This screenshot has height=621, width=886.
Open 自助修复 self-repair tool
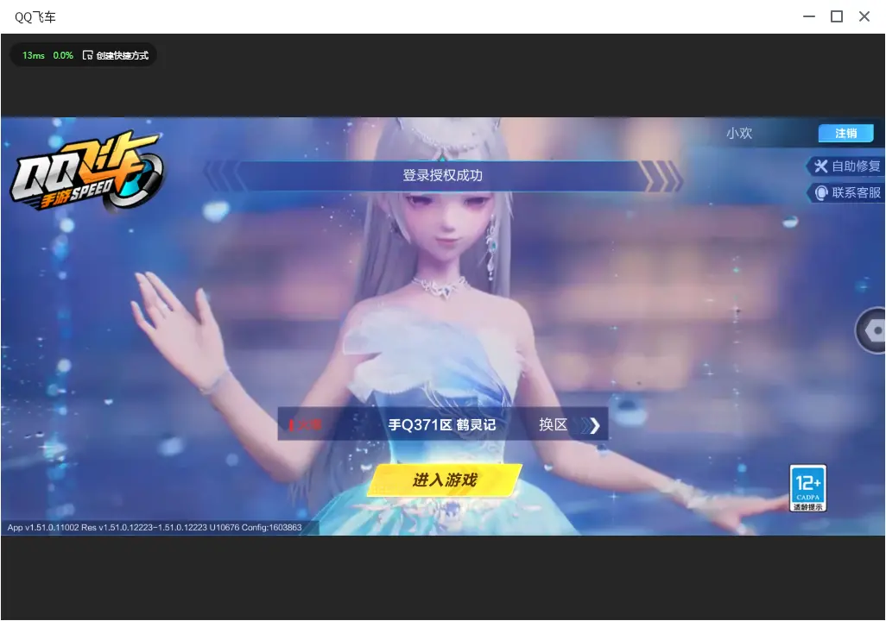coord(846,166)
